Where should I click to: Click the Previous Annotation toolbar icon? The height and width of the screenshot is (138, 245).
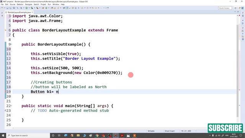pyautogui.click(x=88, y=8)
